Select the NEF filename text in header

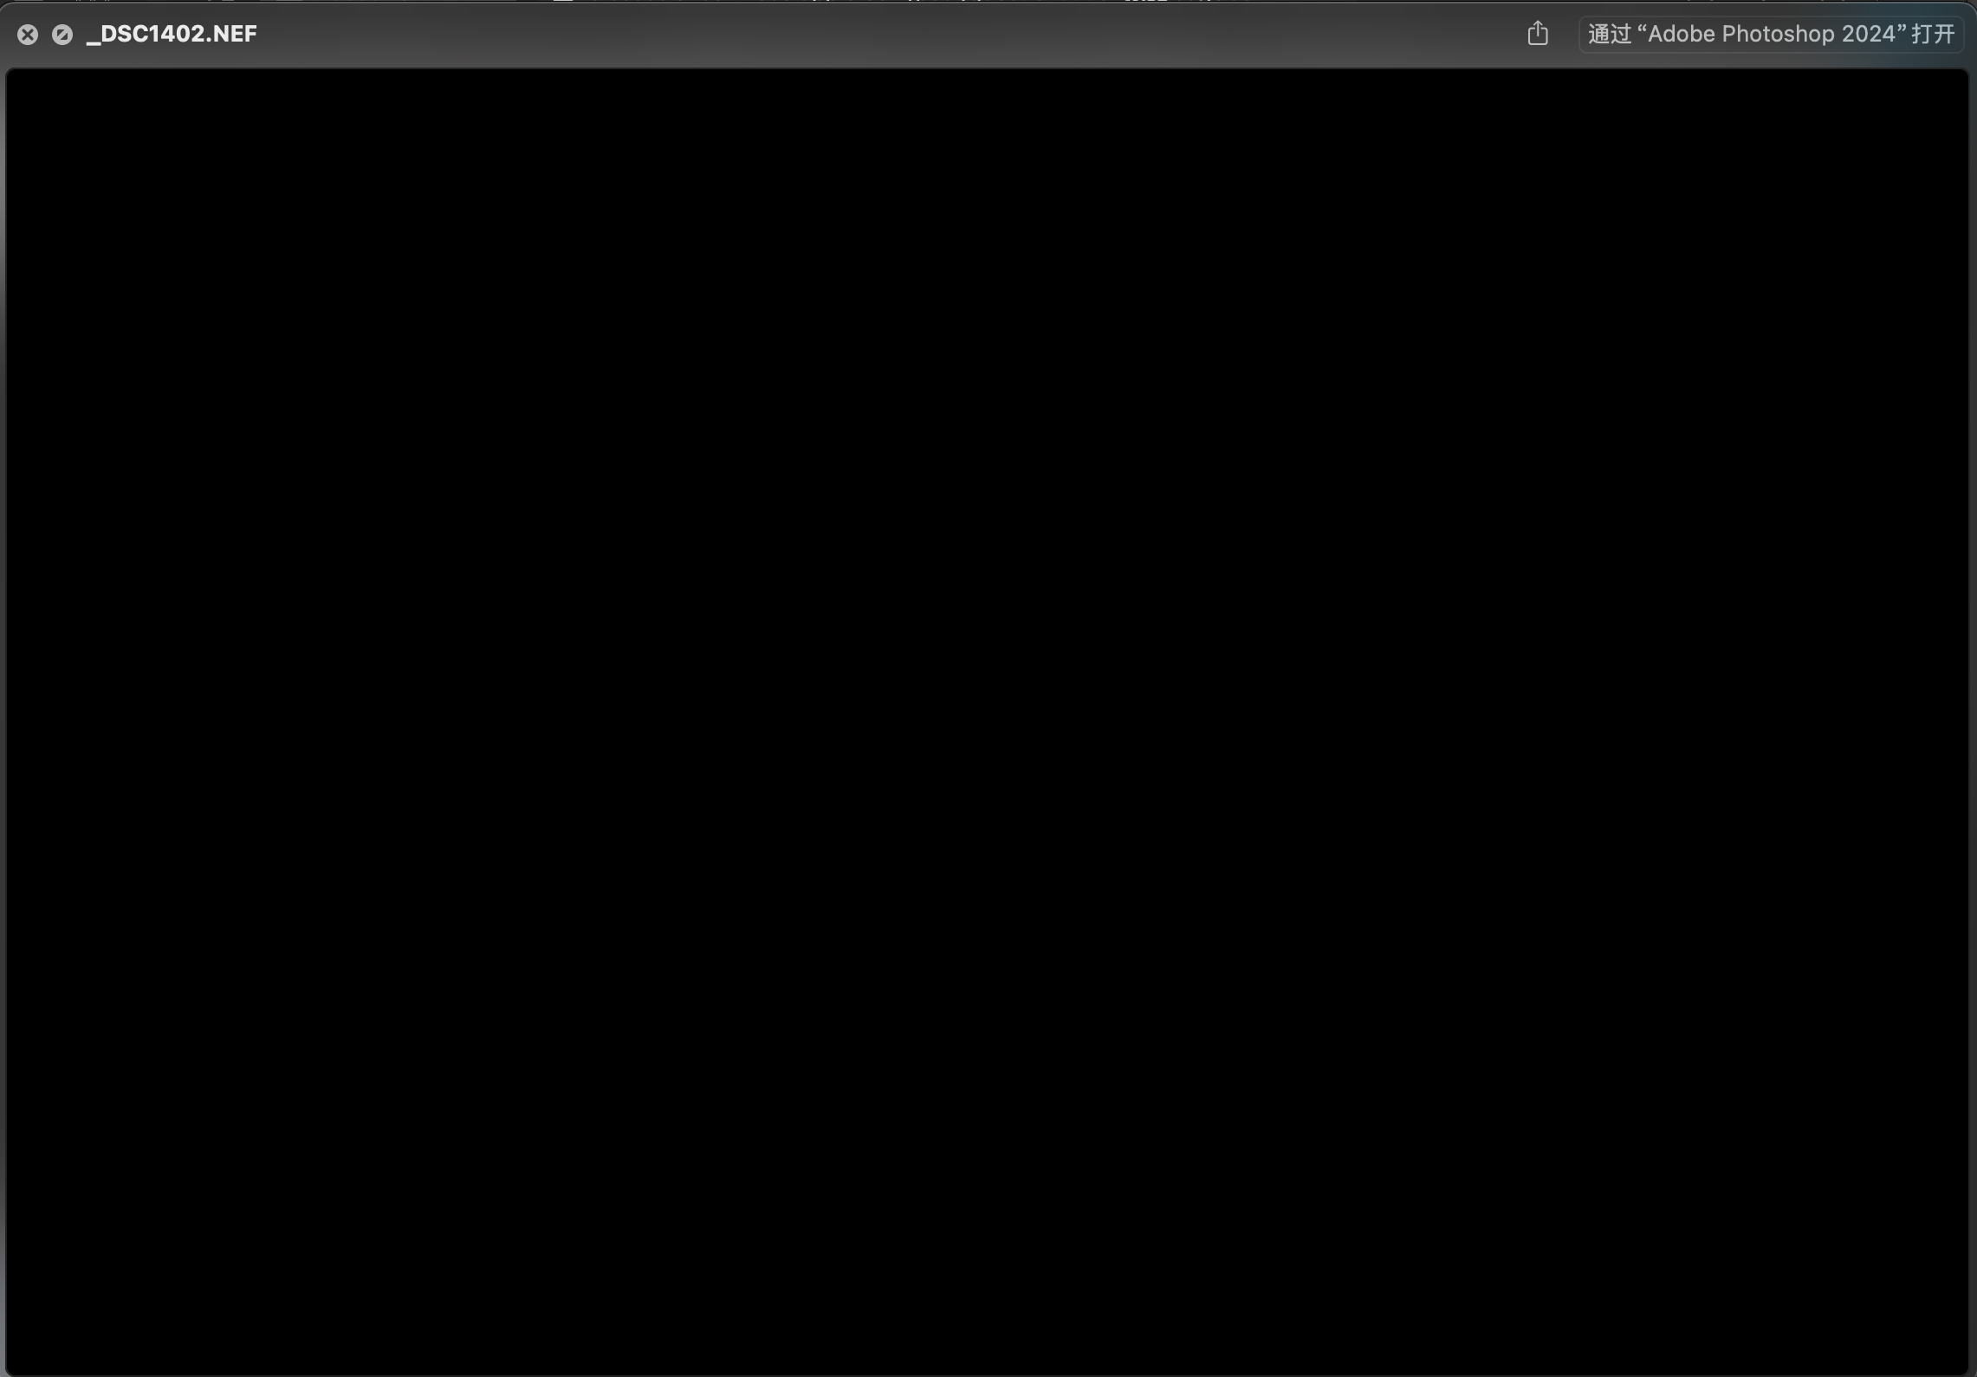point(172,34)
